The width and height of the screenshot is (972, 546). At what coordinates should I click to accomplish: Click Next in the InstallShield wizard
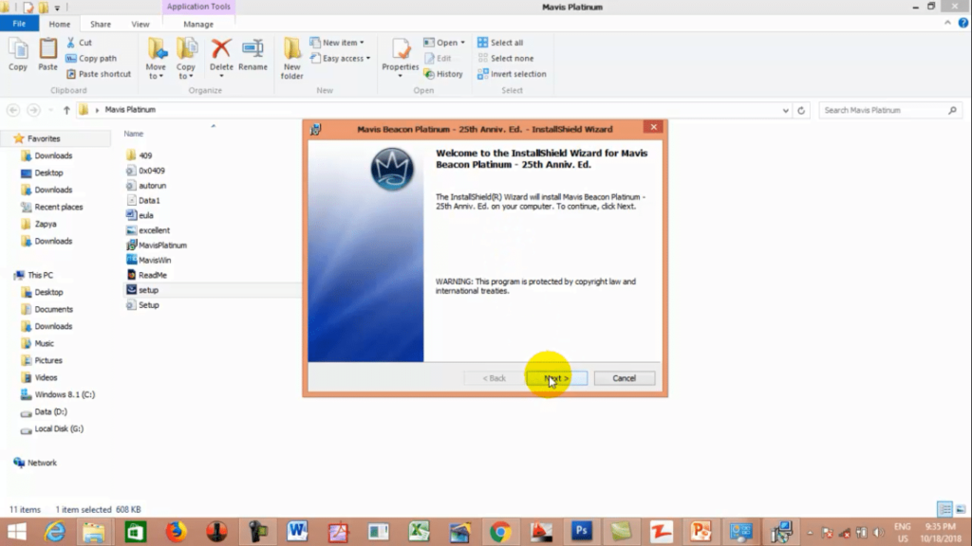(x=556, y=378)
